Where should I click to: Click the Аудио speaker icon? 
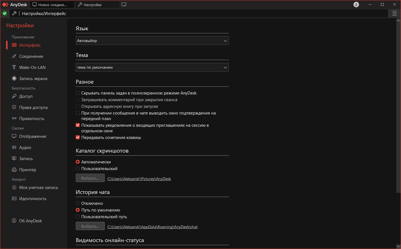[14, 147]
